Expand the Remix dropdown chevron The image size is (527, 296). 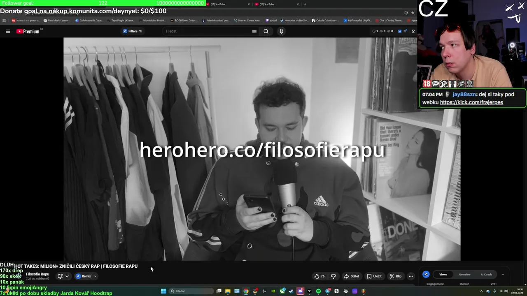95,276
